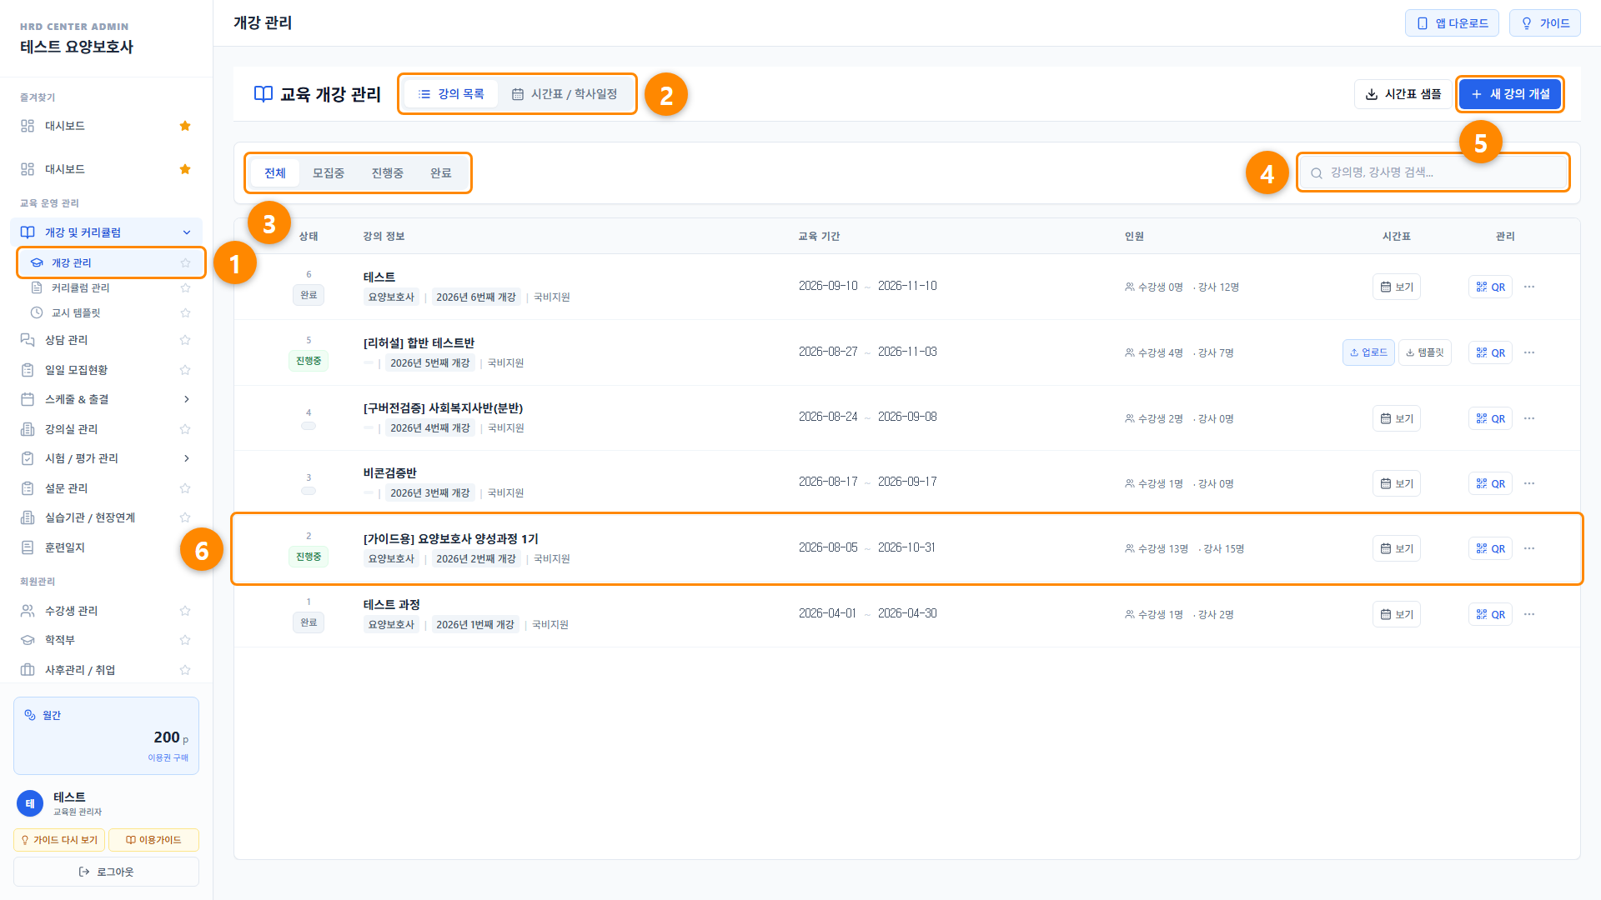Expand the 스케줄 & 출결 menu
The height and width of the screenshot is (900, 1601).
(x=187, y=399)
